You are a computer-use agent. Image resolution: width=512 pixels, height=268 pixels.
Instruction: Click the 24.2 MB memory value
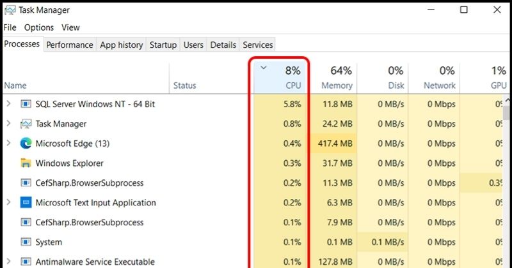click(x=337, y=124)
